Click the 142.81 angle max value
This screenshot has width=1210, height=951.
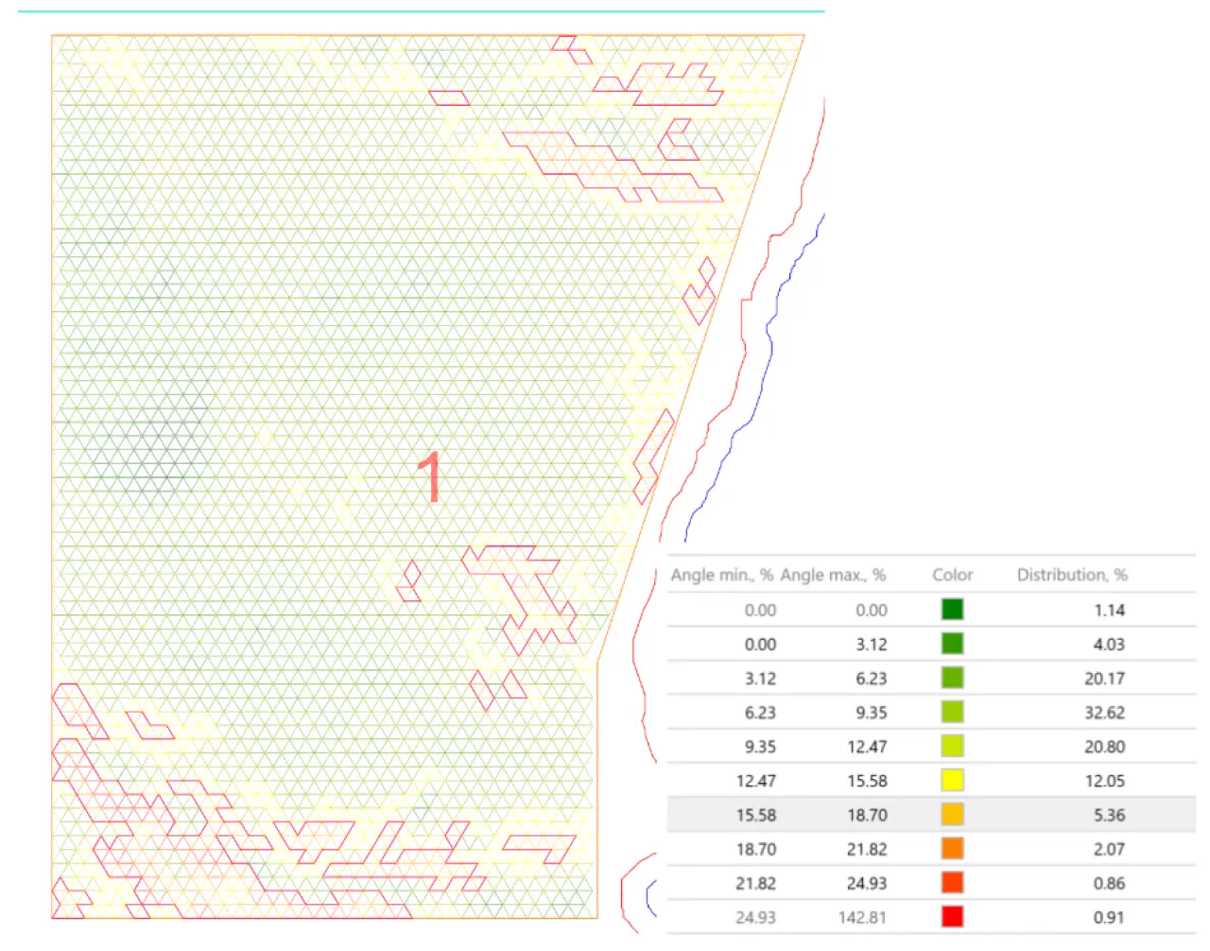862,917
